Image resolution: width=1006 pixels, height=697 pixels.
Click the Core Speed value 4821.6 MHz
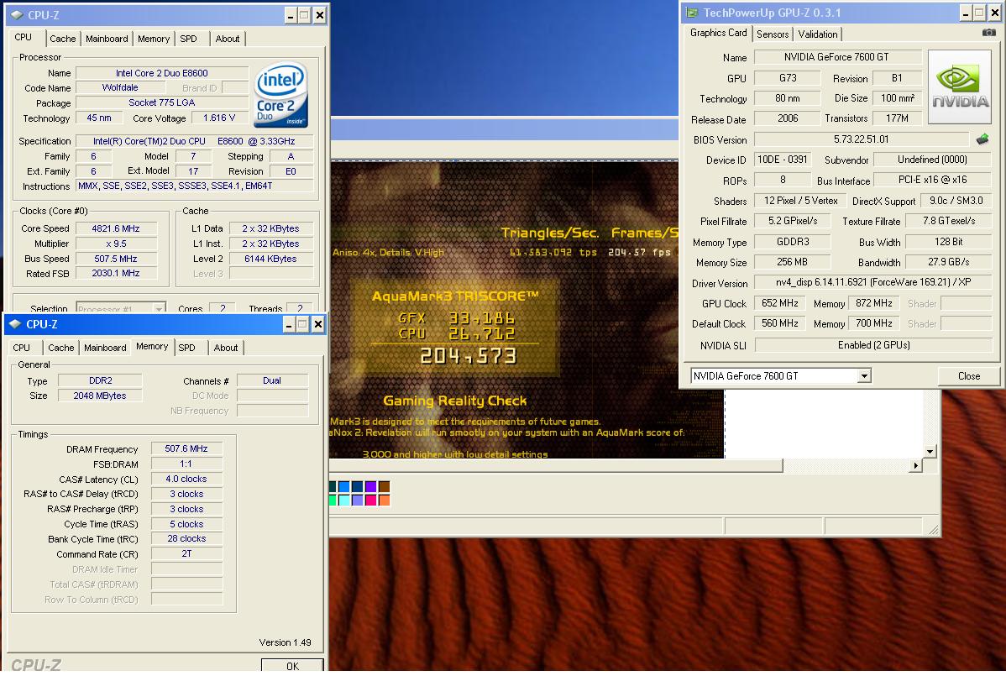(116, 228)
